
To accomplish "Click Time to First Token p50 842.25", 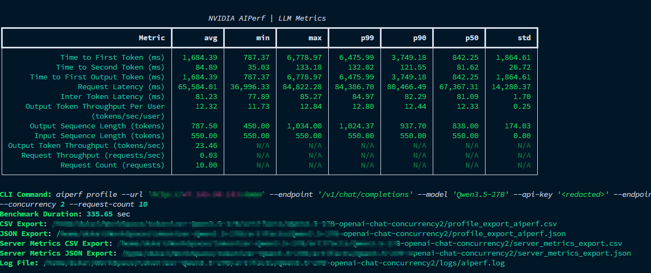I will [465, 57].
